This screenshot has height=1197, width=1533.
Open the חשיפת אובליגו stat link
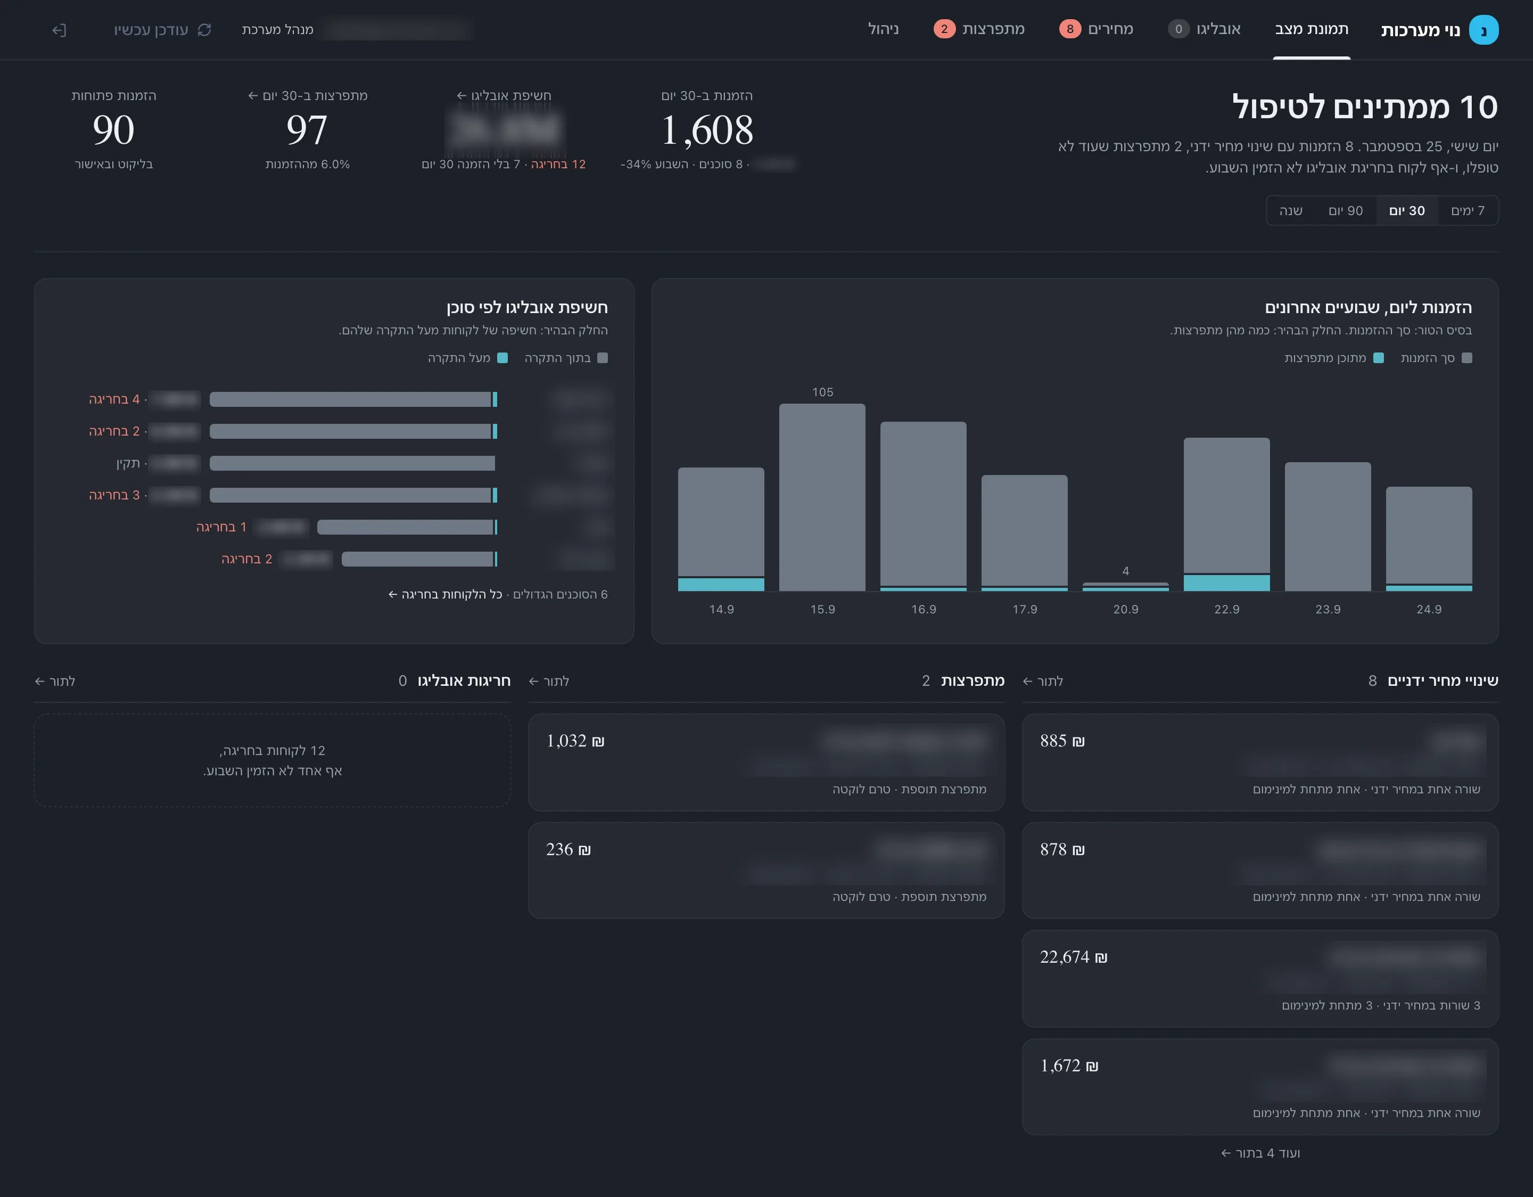[503, 95]
